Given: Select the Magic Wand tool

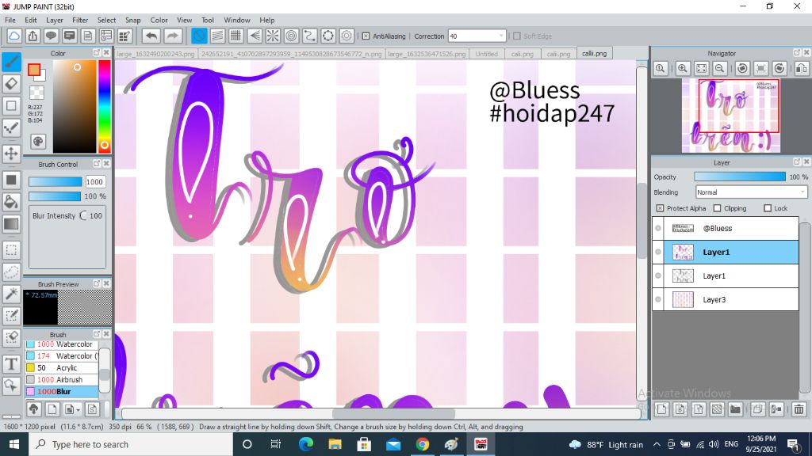Looking at the screenshot, I should click(x=11, y=294).
